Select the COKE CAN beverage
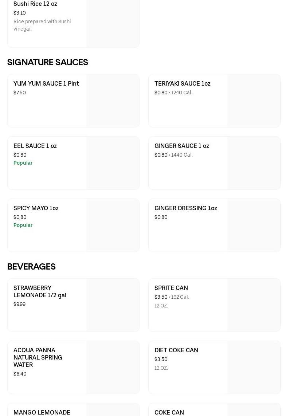Screen dimensions: 293x416 (x=169, y=412)
